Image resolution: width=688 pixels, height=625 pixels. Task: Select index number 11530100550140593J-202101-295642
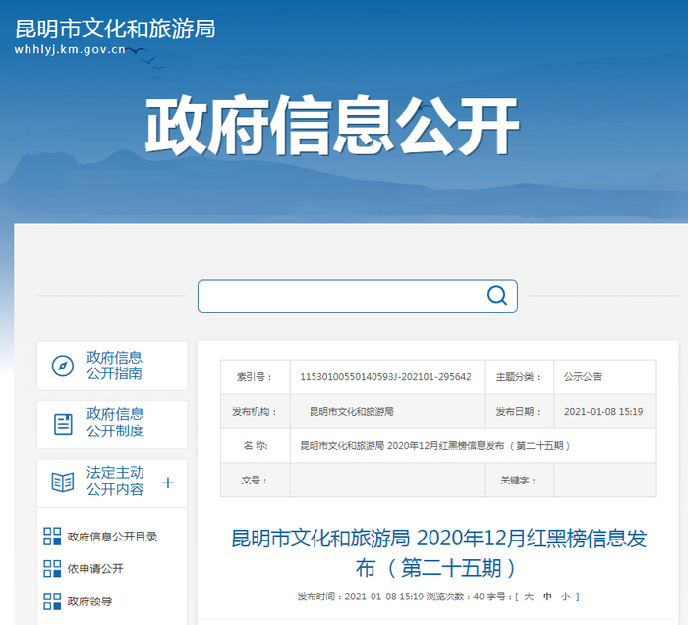pyautogui.click(x=385, y=377)
